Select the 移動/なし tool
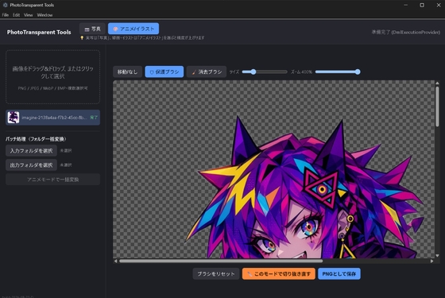Screen dimensions: 445x298 [x=127, y=72]
